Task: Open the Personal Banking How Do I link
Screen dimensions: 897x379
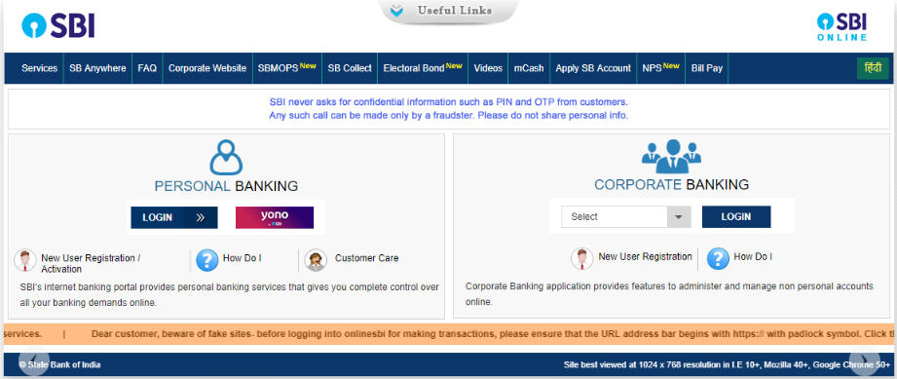Action: pyautogui.click(x=242, y=258)
